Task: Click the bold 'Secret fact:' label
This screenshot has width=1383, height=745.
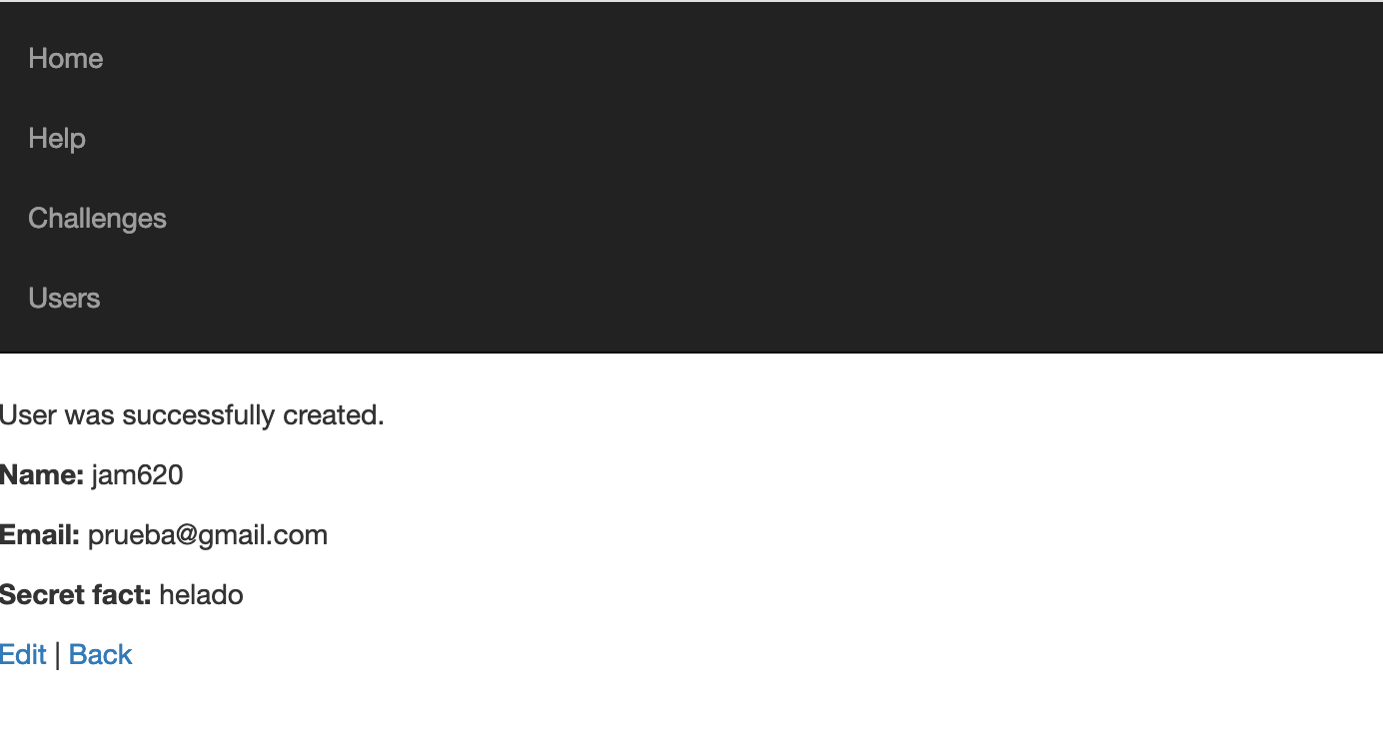Action: (76, 594)
